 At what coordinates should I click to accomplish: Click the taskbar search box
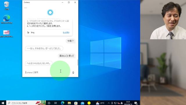pyautogui.click(x=26, y=103)
